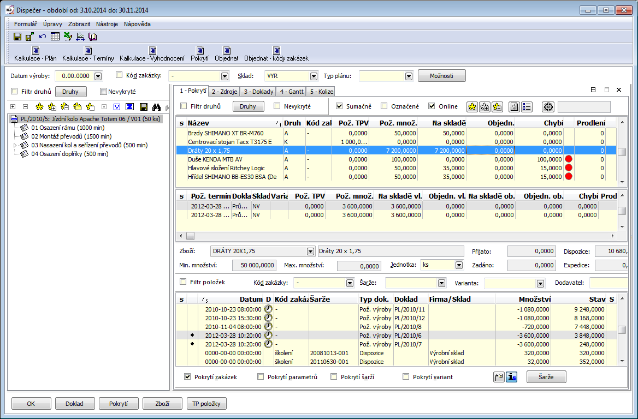The image size is (638, 419).
Task: Enable the Označené checkbox
Action: pos(384,106)
